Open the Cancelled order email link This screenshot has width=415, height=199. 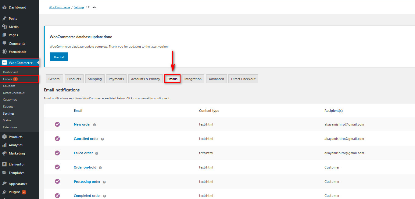[x=86, y=139]
